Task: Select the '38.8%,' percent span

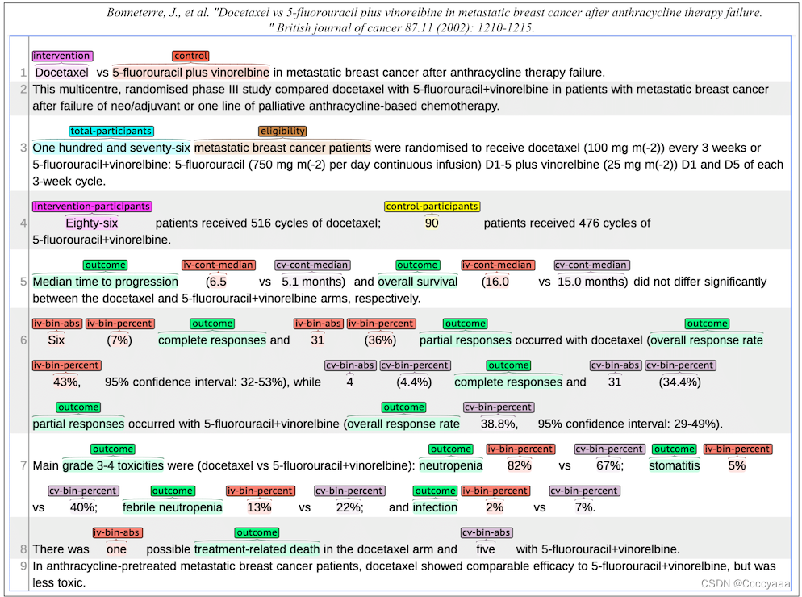Action: pyautogui.click(x=499, y=424)
